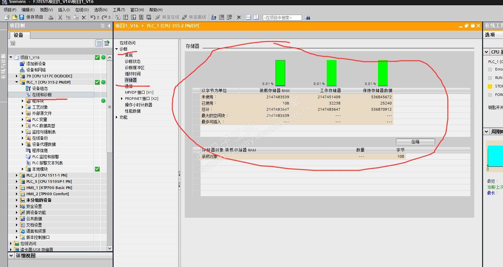Image resolution: width=503 pixels, height=267 pixels.
Task: Select 存储器 in diagnostics navigation
Action: pyautogui.click(x=131, y=80)
